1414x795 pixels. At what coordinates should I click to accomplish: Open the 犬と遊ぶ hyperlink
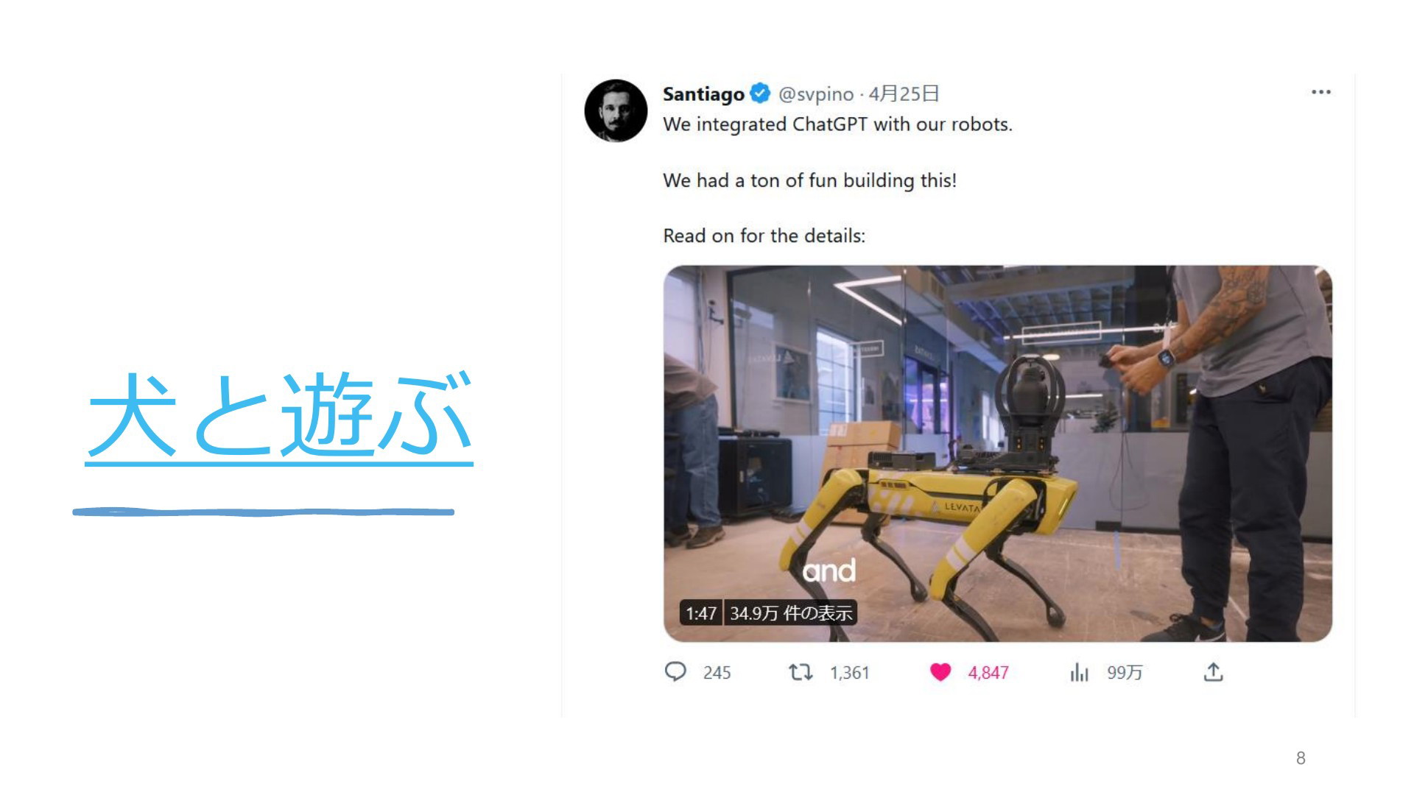tap(279, 414)
